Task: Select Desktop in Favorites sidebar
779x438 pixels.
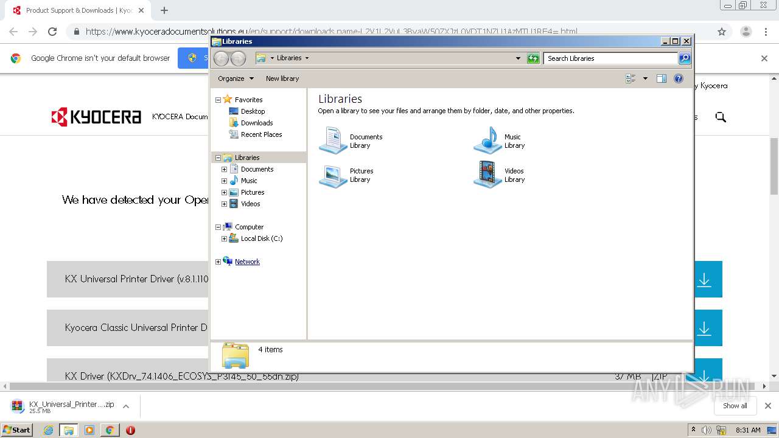Action: coord(253,111)
